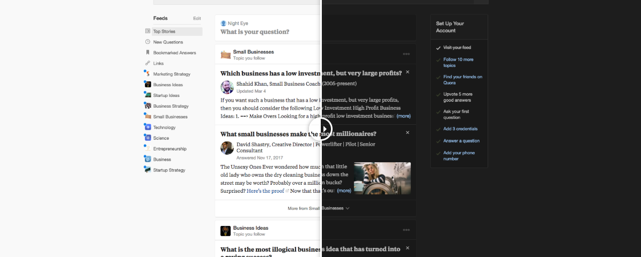The width and height of the screenshot is (641, 257).
Task: Click Answer a question setup link
Action: tap(461, 141)
